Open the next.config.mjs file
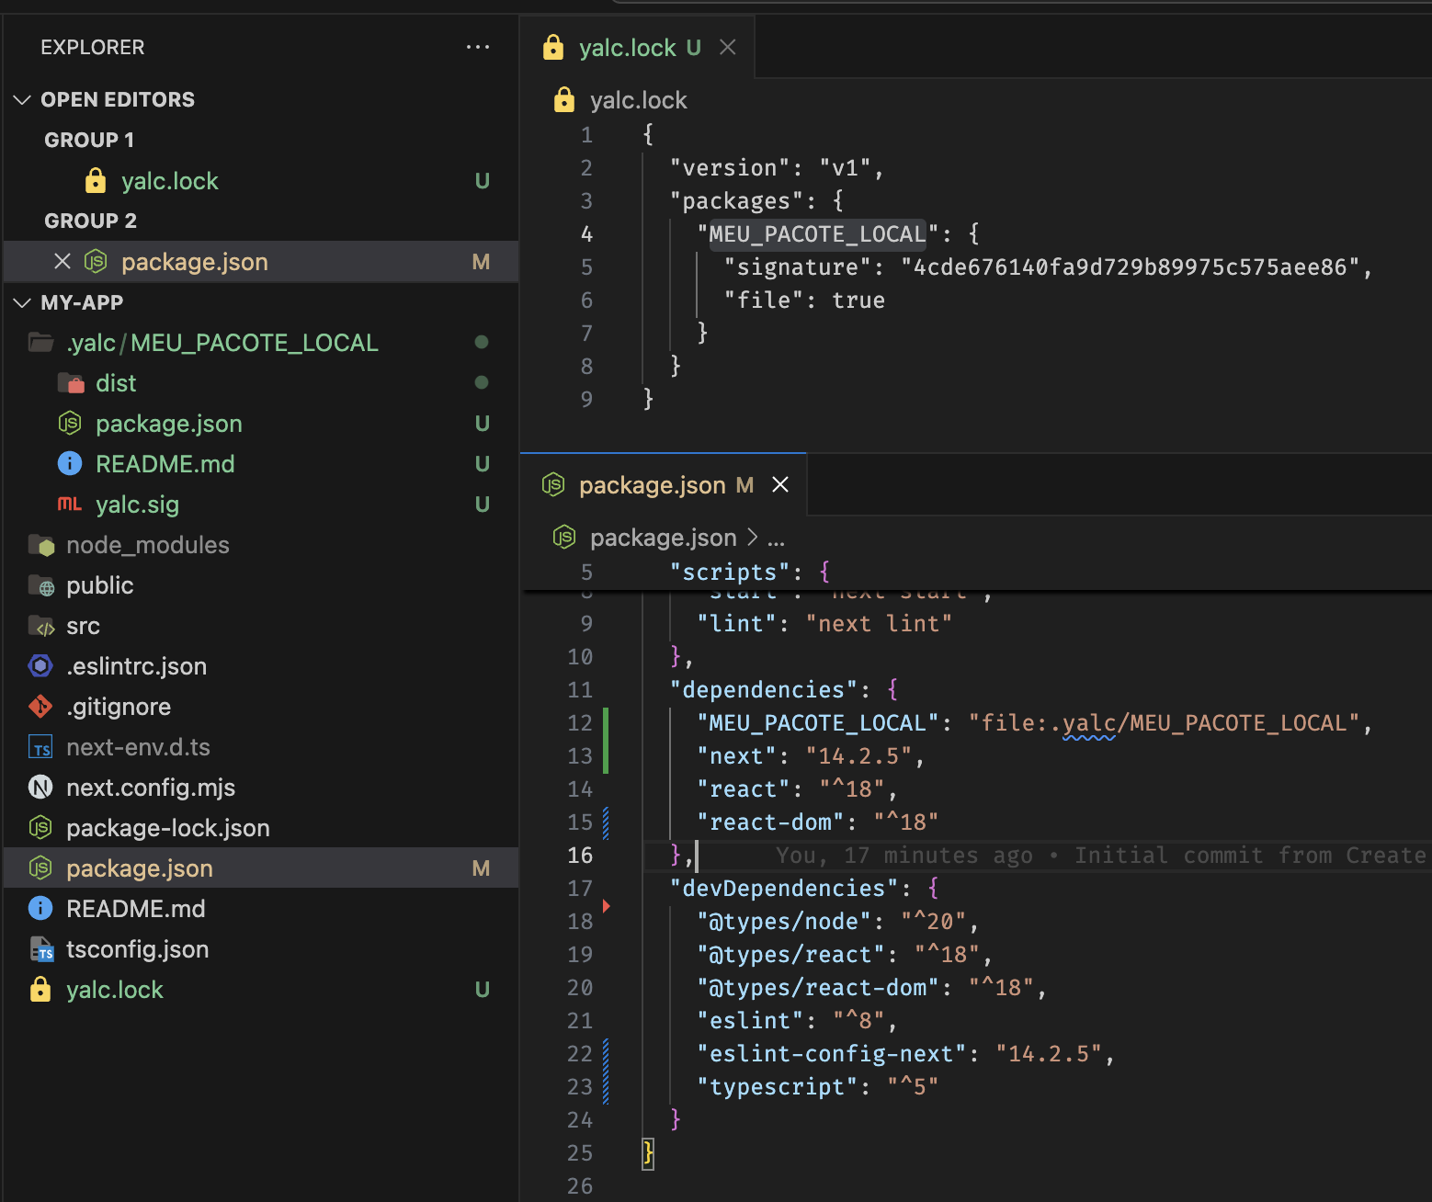Screen dimensions: 1432x1202 pyautogui.click(x=262, y=788)
